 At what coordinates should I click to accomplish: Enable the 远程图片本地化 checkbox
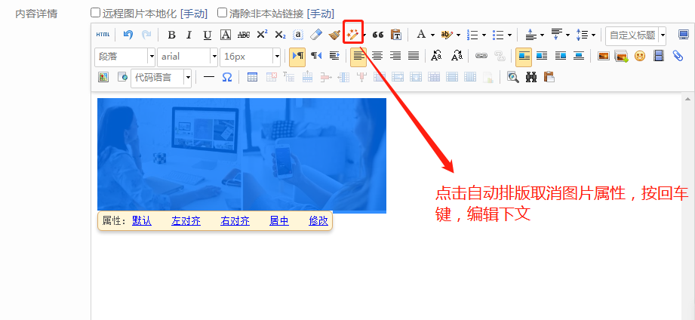tap(95, 13)
